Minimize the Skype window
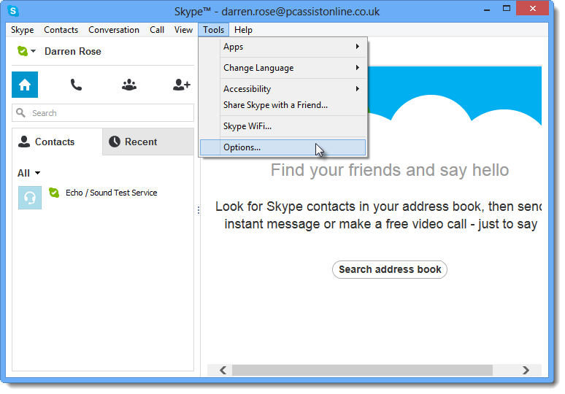The image size is (565, 394). 487,9
